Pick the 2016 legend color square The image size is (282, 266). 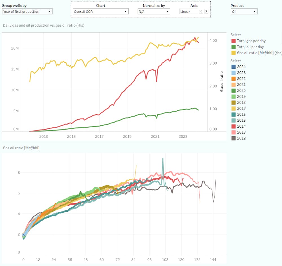pos(233,115)
